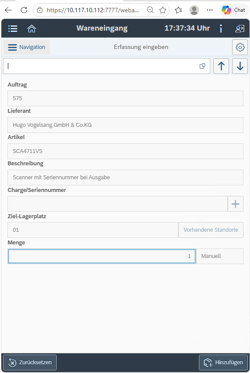Click the Erfassung eingeben heading
250x373 pixels.
pyautogui.click(x=141, y=47)
